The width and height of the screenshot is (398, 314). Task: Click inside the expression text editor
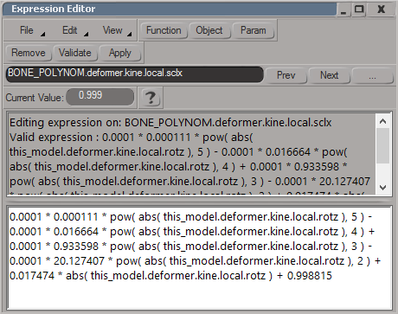[x=199, y=257]
